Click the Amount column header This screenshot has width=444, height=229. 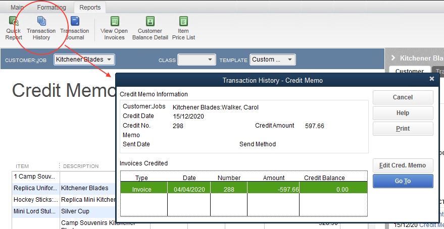pyautogui.click(x=274, y=178)
